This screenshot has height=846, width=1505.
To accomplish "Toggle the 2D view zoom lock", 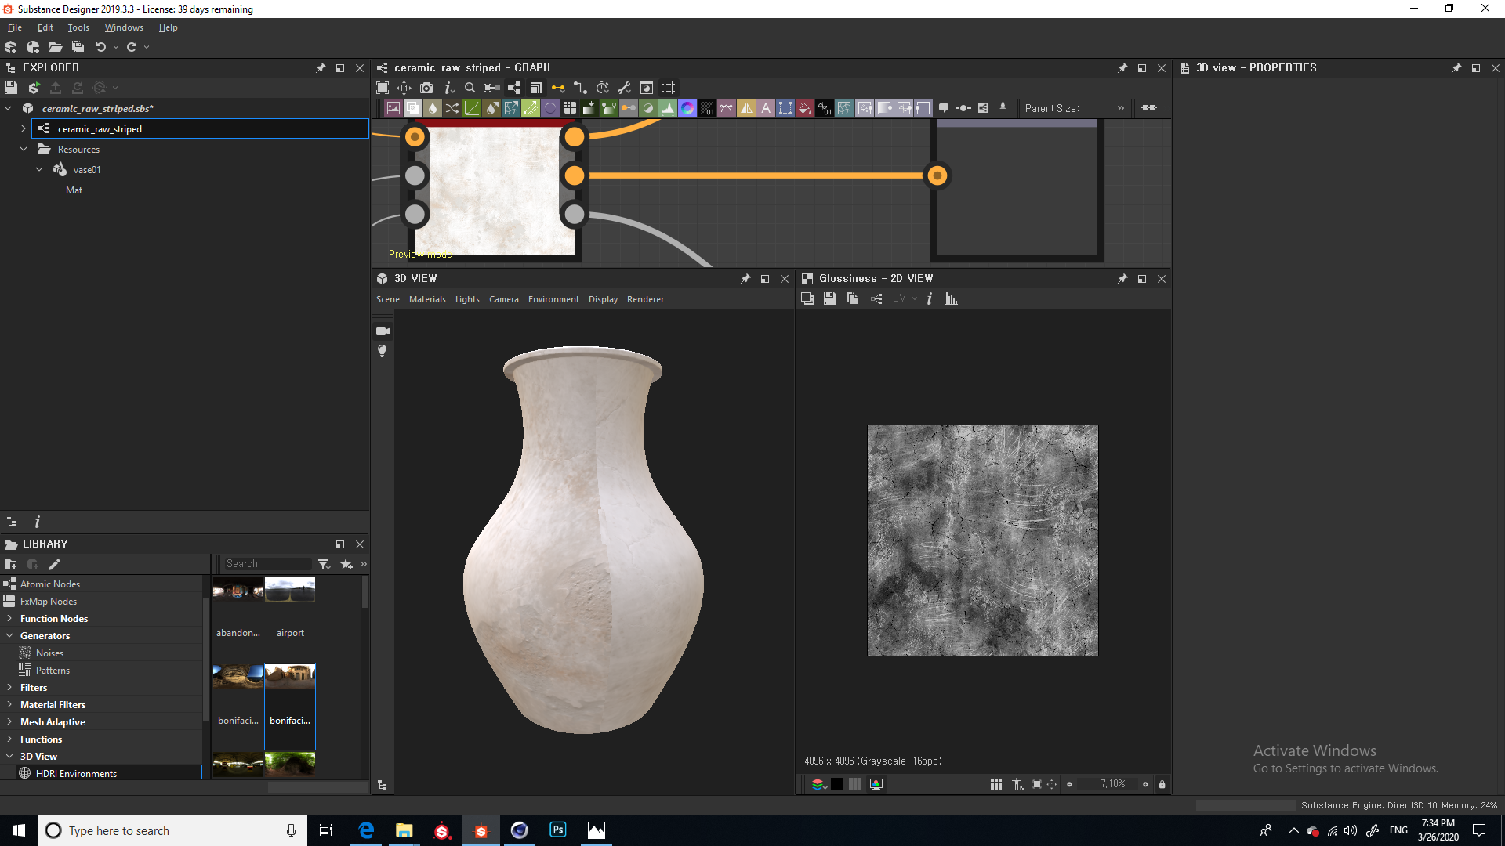I will tap(1162, 784).
